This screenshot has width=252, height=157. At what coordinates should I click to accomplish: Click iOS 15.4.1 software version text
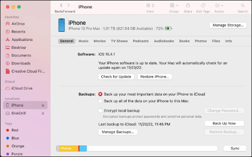(107, 54)
